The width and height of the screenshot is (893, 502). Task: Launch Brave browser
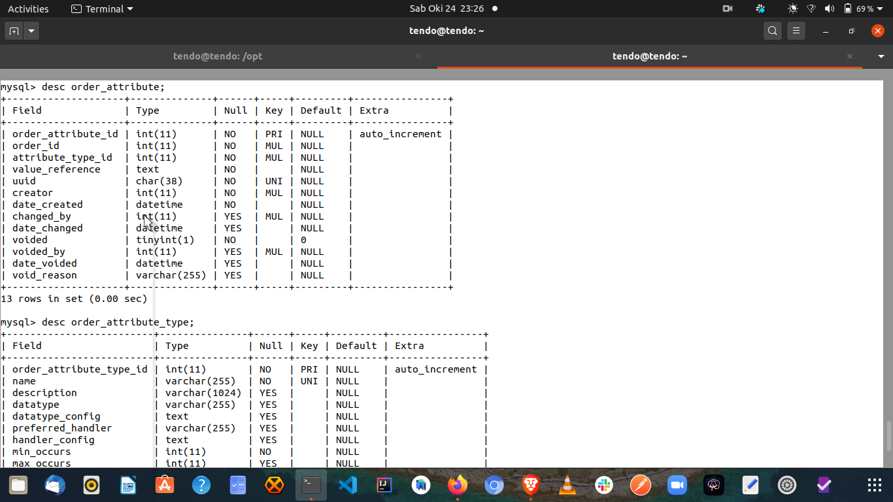tap(531, 485)
